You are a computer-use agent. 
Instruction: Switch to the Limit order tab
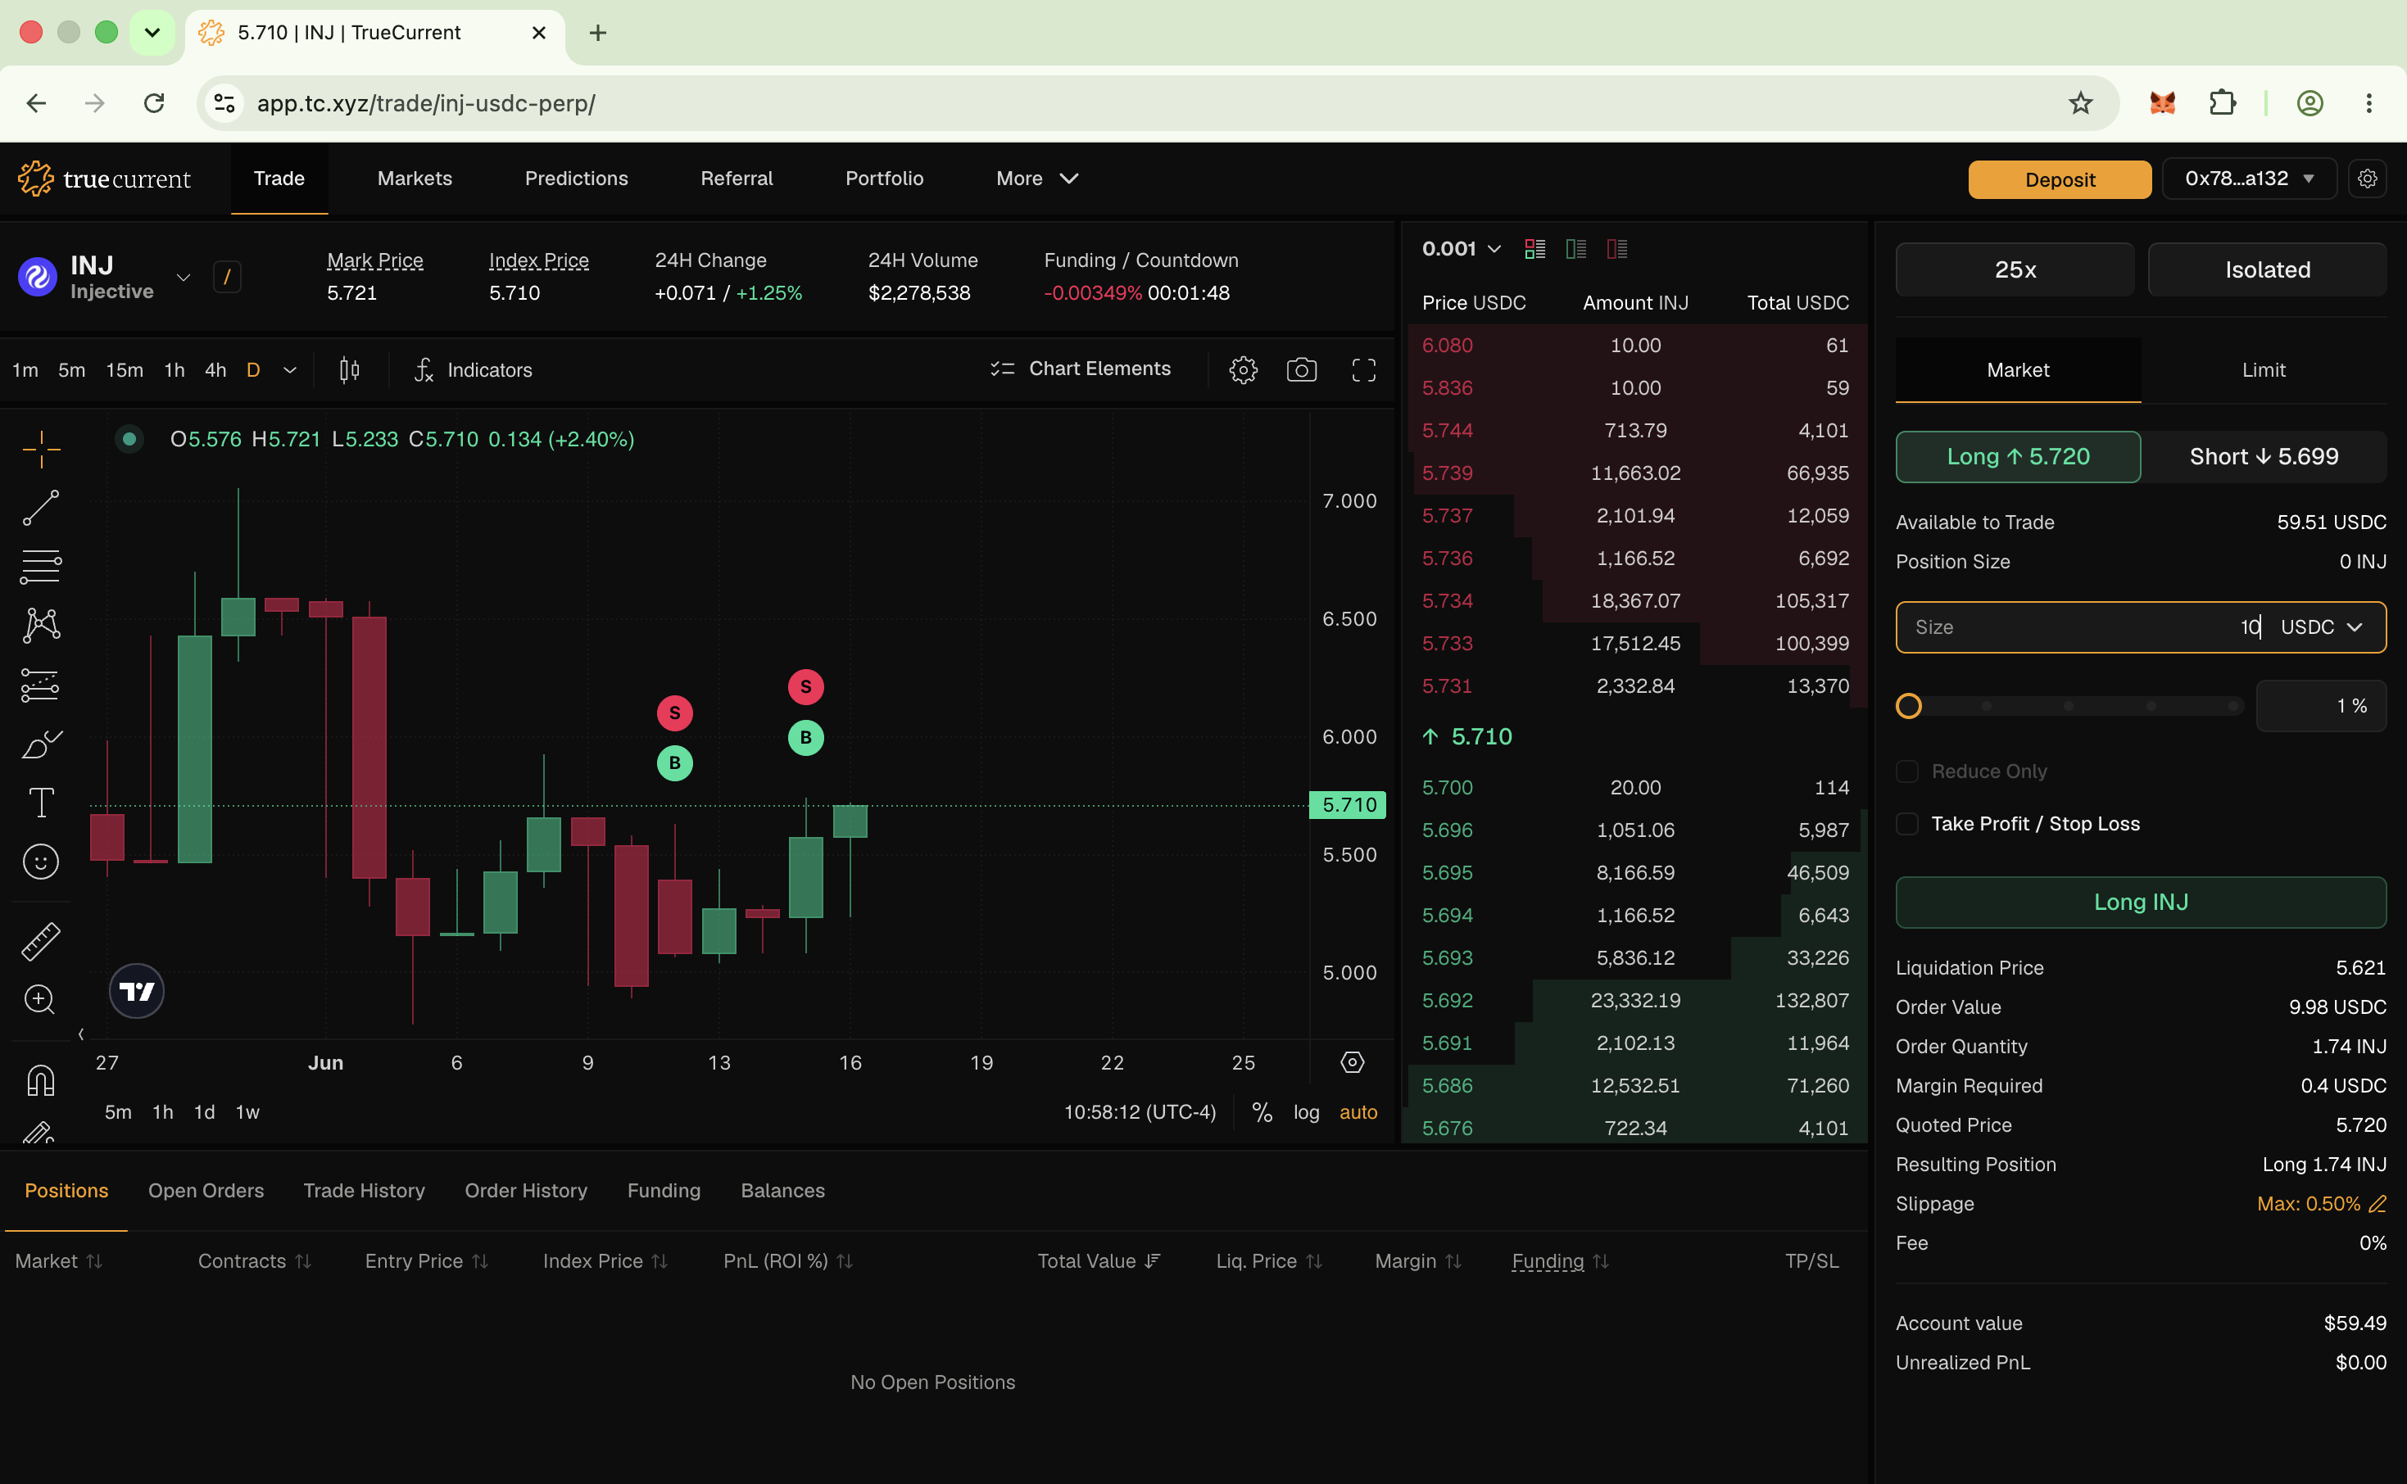2264,370
